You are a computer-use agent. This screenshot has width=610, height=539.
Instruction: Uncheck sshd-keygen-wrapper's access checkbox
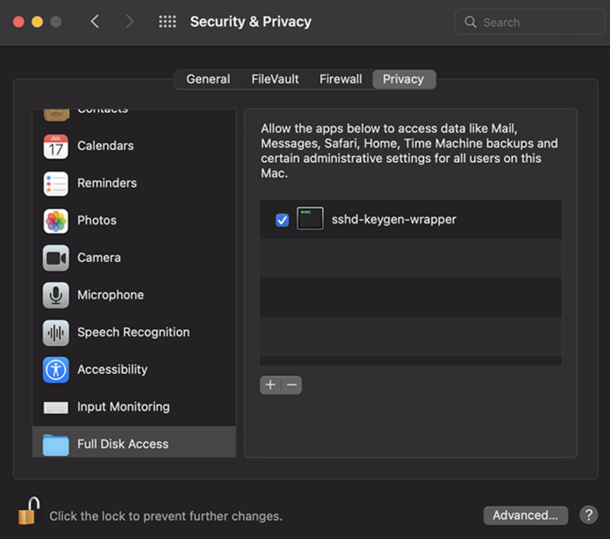pos(282,220)
